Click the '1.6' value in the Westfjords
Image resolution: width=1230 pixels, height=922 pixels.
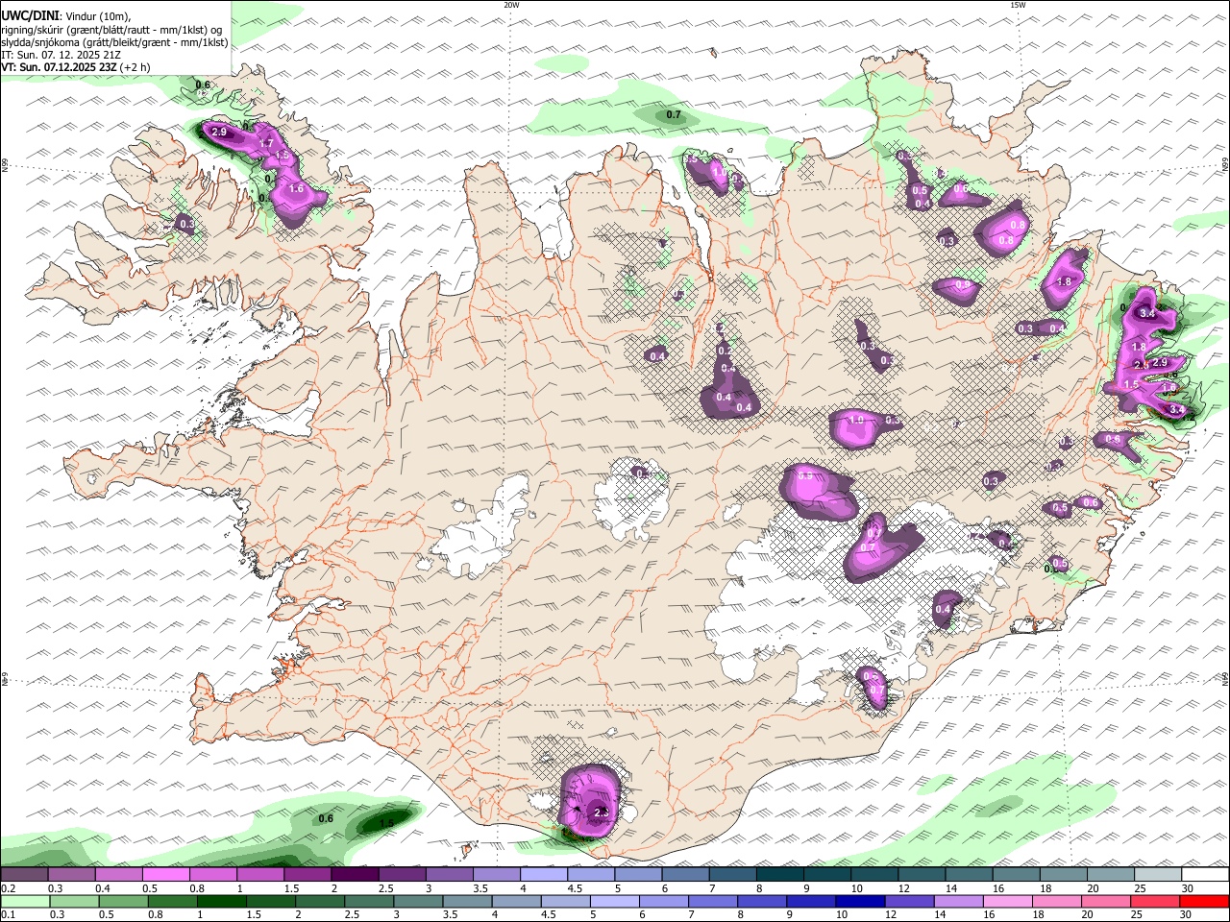coord(296,189)
